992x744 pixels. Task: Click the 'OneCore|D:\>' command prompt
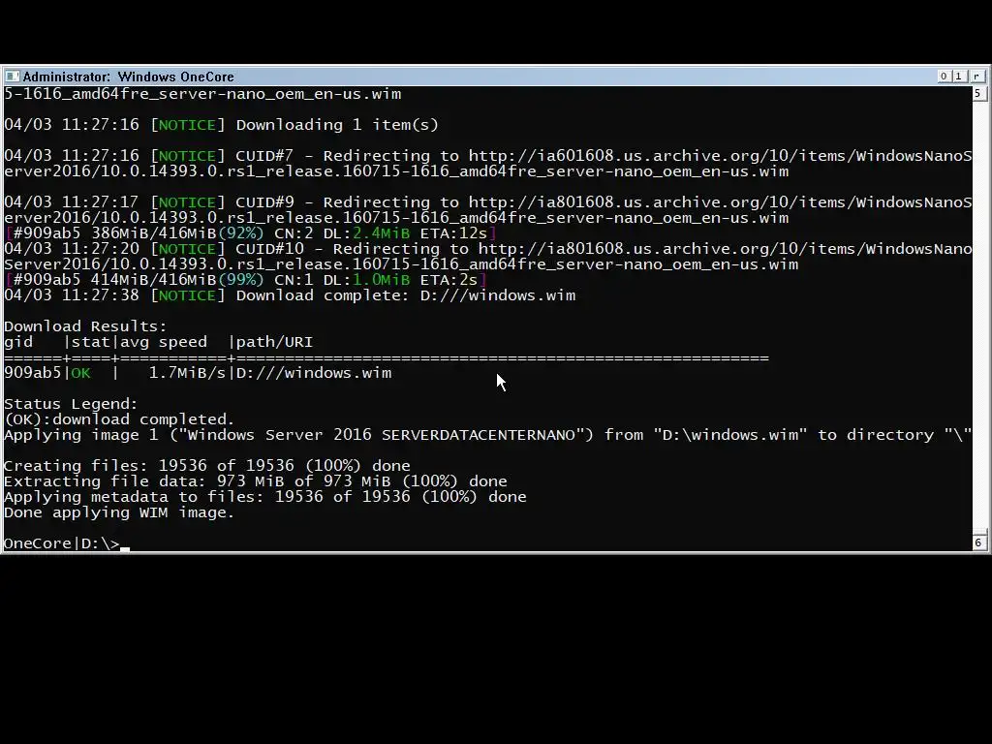pyautogui.click(x=61, y=543)
